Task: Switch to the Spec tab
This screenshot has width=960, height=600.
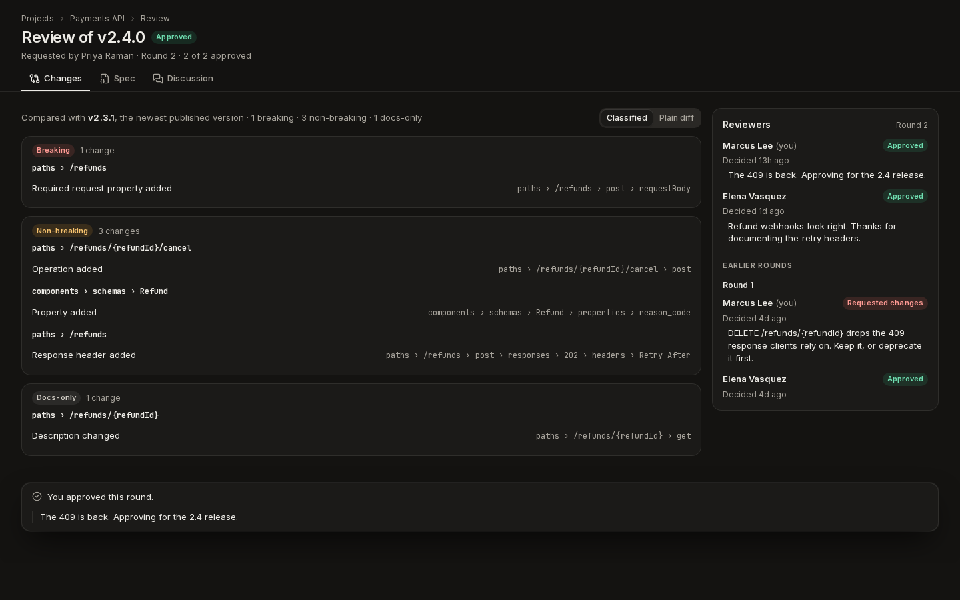Action: (117, 79)
